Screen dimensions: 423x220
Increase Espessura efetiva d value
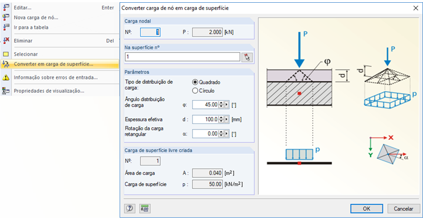point(221,118)
